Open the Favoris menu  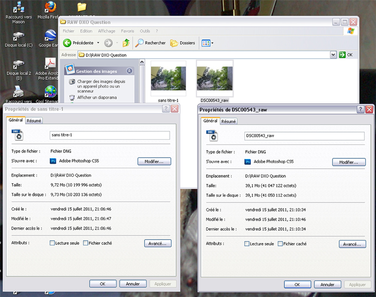click(x=127, y=31)
